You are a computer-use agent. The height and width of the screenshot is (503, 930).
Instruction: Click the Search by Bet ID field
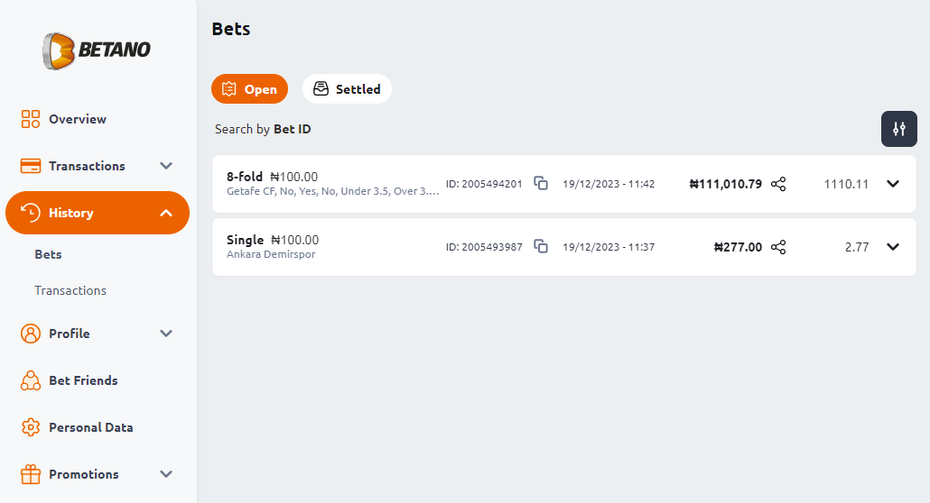click(263, 129)
